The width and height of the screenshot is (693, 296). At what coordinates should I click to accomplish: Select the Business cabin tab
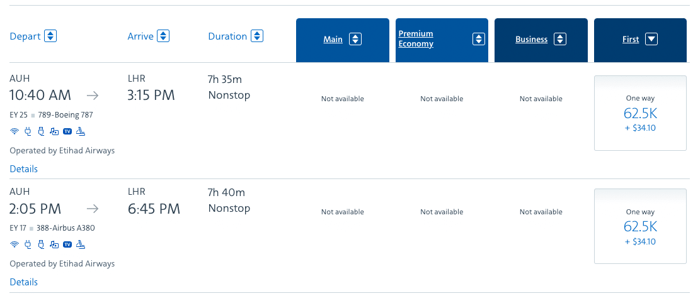pyautogui.click(x=541, y=40)
